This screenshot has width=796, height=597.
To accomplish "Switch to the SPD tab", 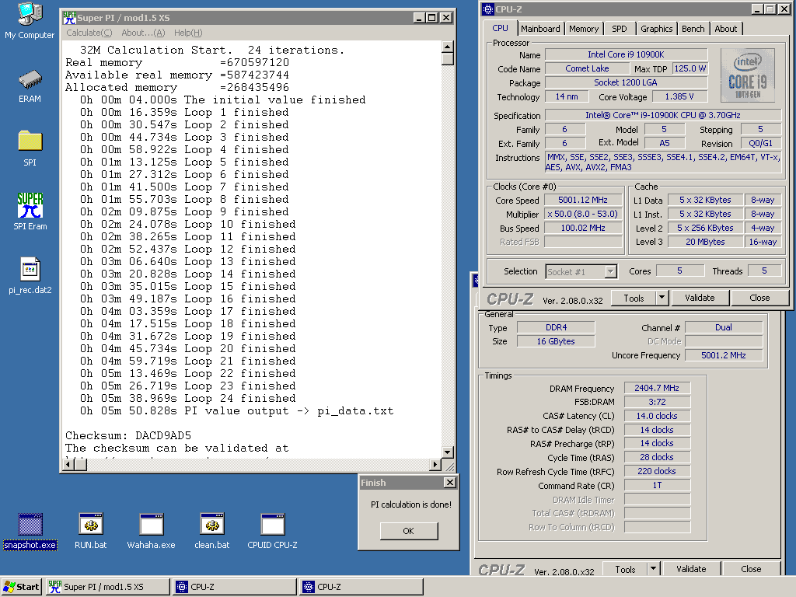I will [620, 29].
